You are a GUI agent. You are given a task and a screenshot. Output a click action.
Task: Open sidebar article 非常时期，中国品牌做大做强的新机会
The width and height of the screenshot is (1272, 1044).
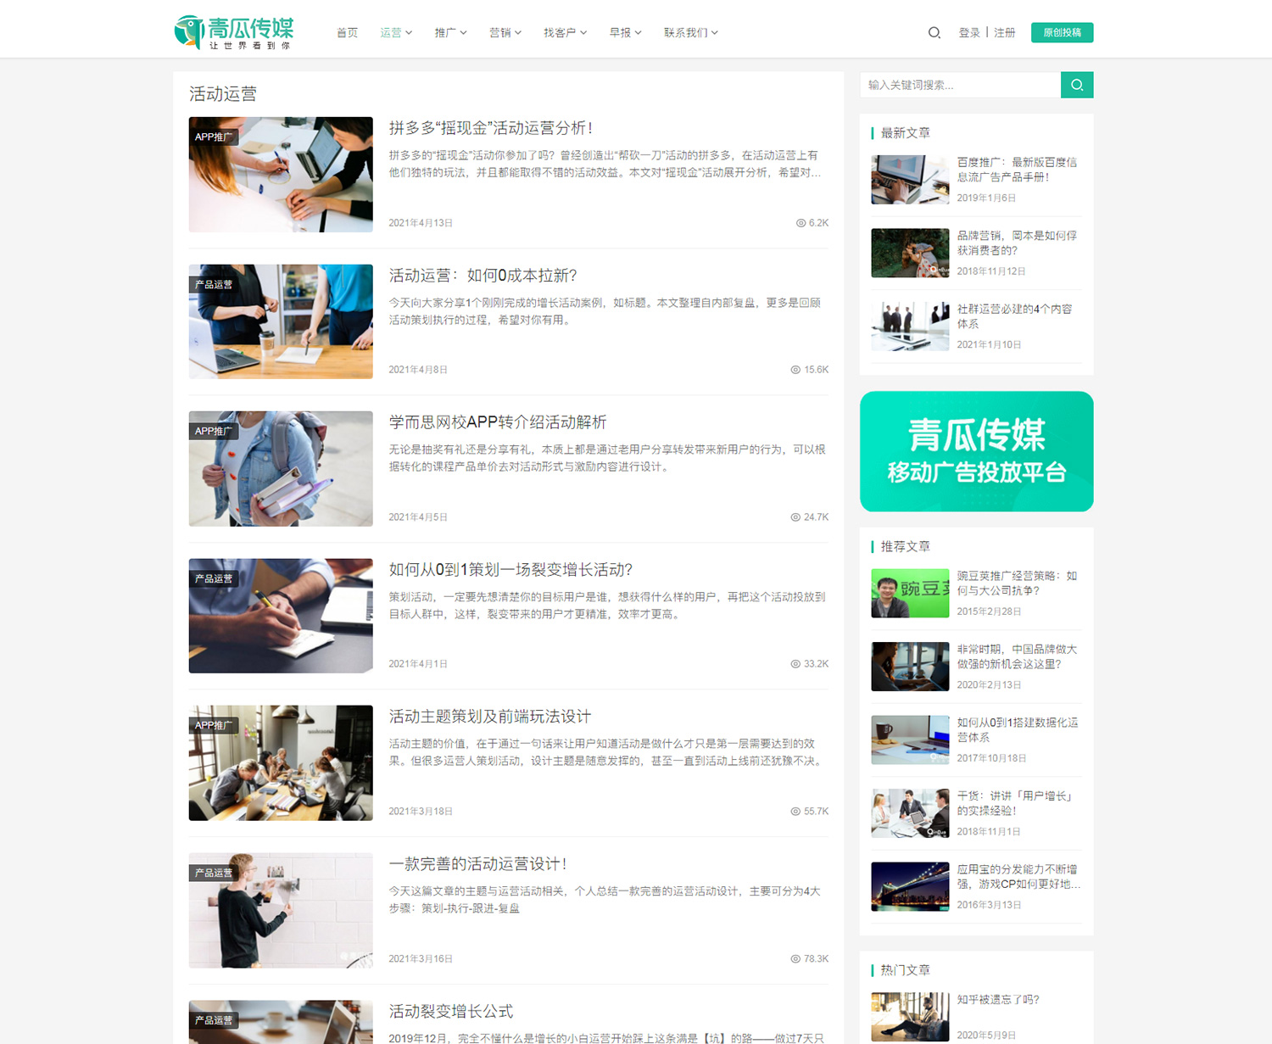[x=1017, y=656]
